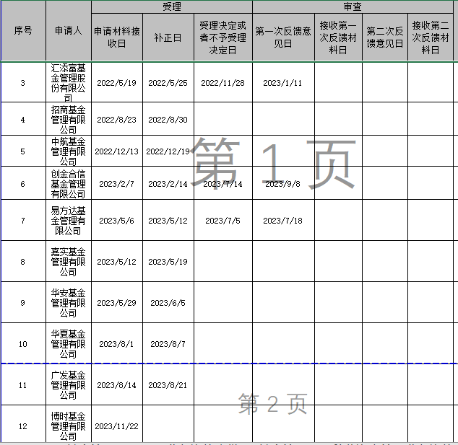458x445 pixels.
Task: Click applicant cell 嘉实基金管理有限公司
Action: pos(69,261)
